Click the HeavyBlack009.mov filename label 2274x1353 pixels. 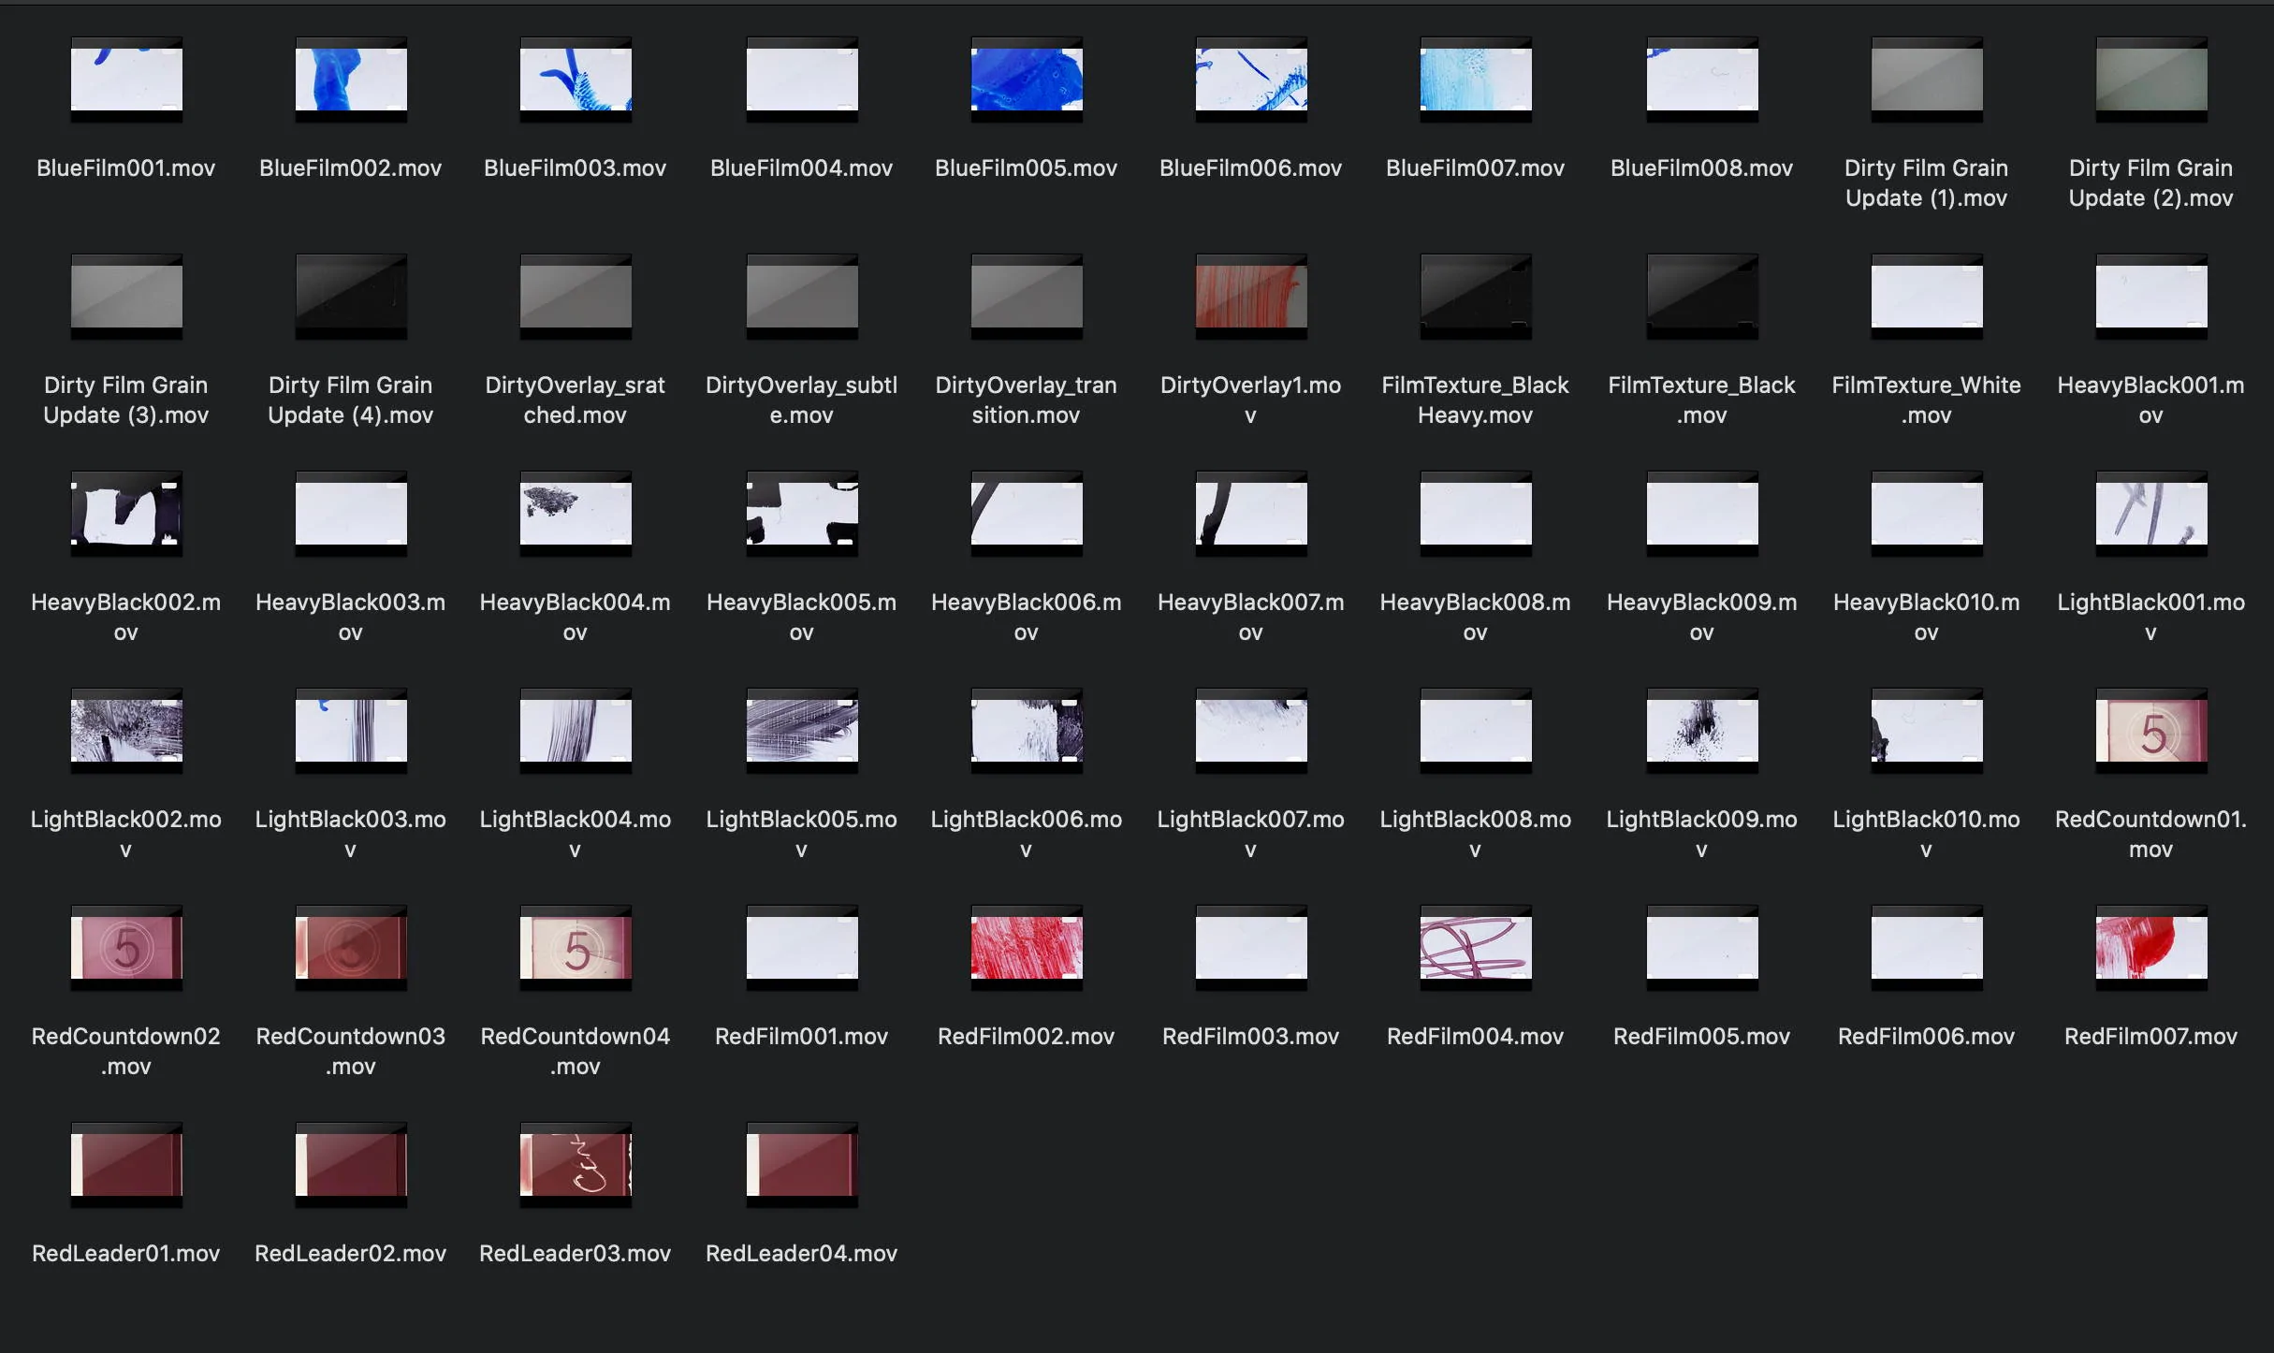click(x=1702, y=617)
